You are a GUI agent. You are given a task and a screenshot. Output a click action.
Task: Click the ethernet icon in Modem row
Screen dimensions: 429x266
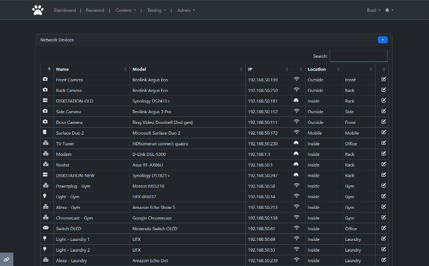coord(296,154)
